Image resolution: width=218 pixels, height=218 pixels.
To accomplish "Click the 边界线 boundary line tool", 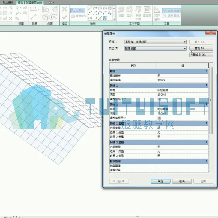I will pyautogui.click(x=77, y=10).
